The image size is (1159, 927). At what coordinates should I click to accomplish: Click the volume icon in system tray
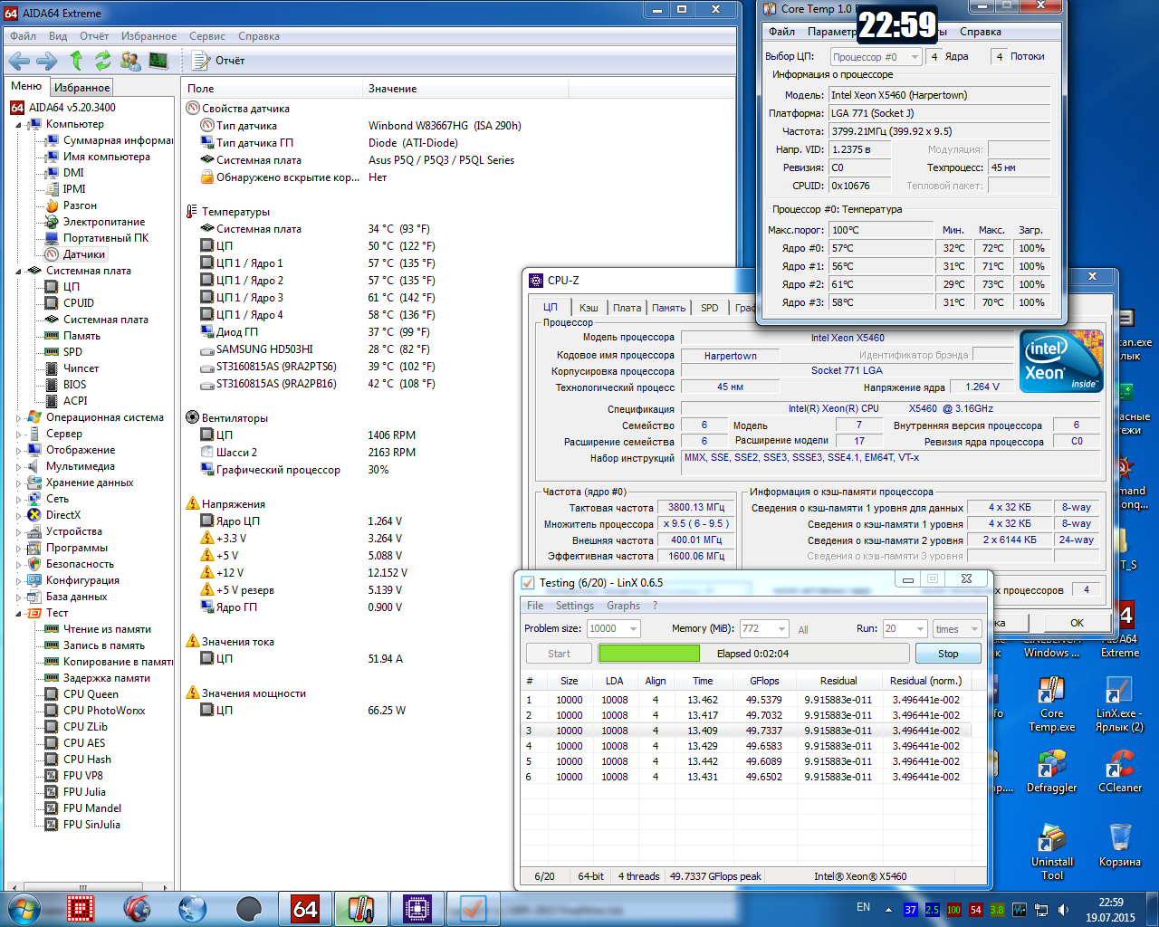point(1063,910)
